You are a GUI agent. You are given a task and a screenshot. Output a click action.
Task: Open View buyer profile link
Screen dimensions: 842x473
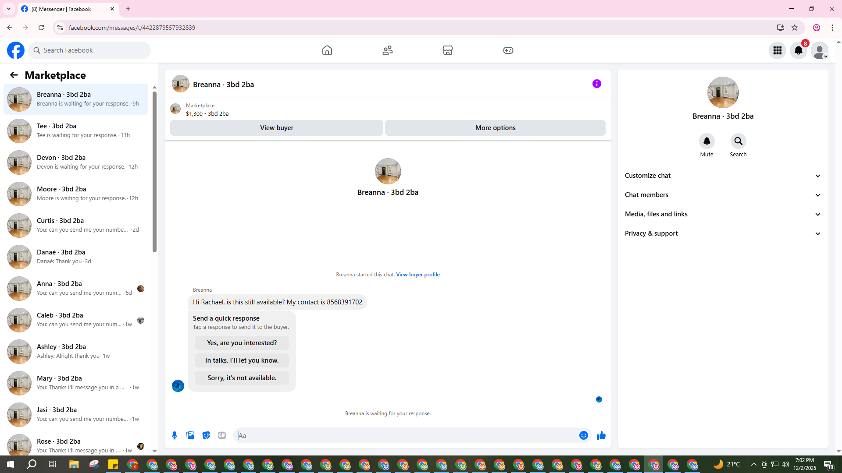coord(417,275)
